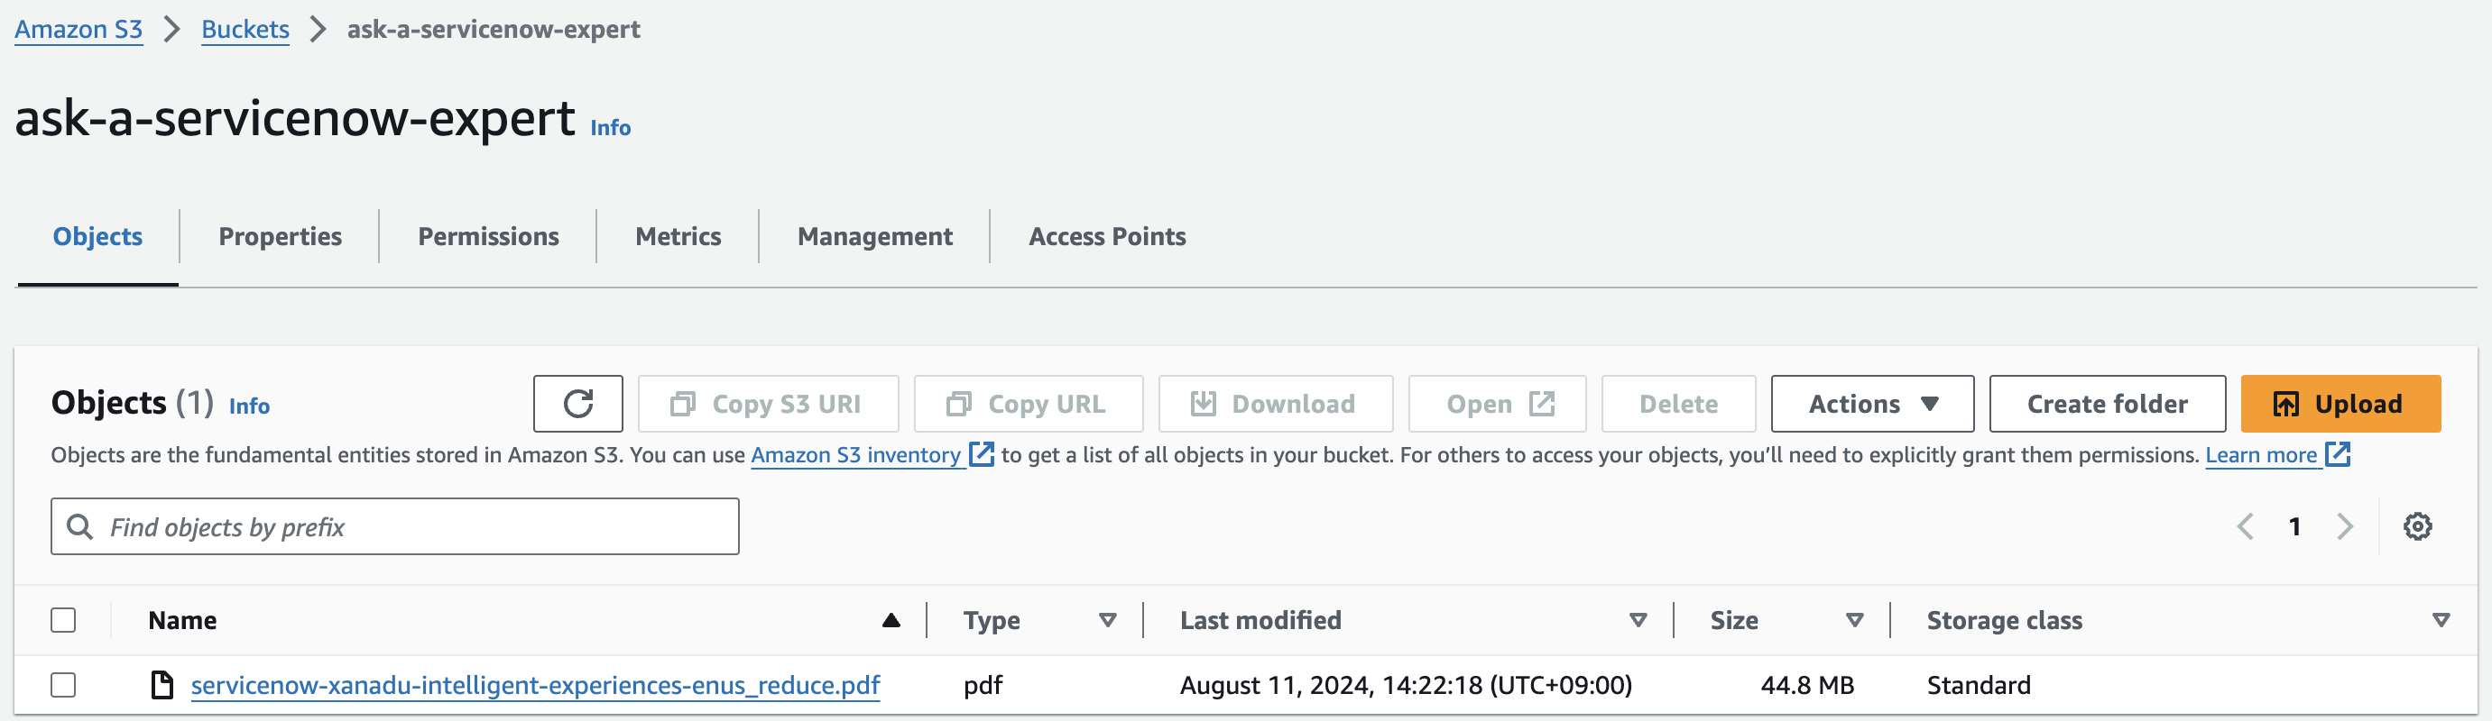
Task: Navigate to the Buckets breadcrumb link
Action: [x=245, y=30]
